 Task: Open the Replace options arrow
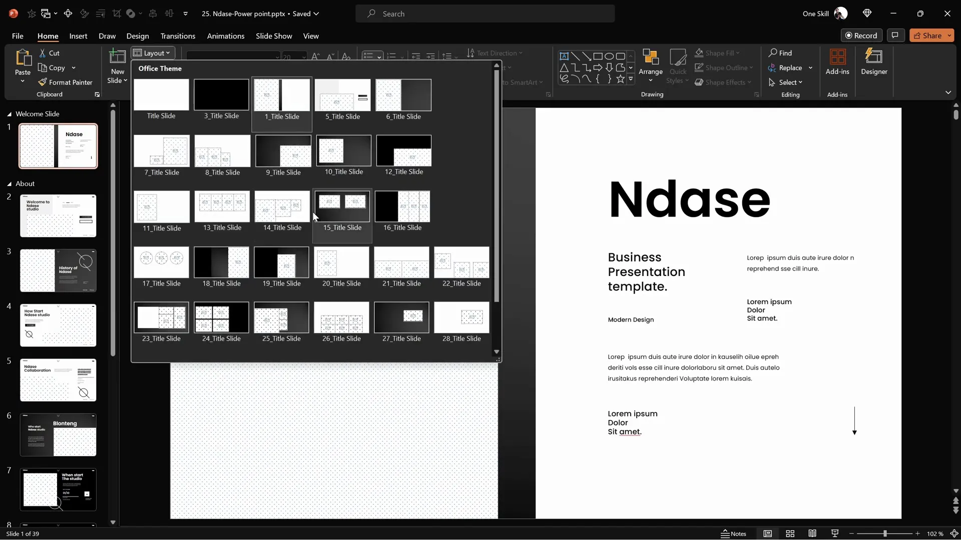coord(810,67)
